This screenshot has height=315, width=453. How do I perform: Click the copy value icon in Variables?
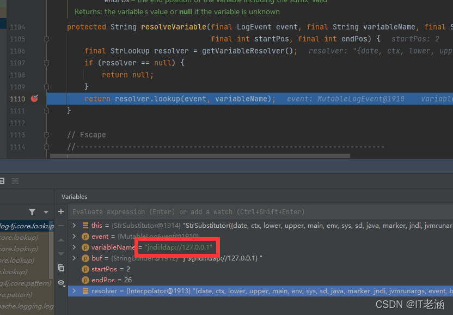tap(61, 268)
